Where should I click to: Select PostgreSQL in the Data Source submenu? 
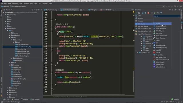[x=162, y=55]
